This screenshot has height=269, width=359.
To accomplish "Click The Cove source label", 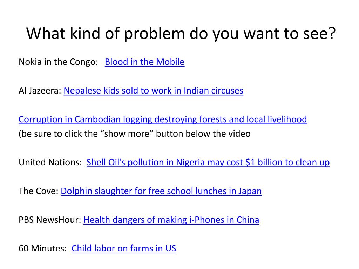I will point(39,191).
